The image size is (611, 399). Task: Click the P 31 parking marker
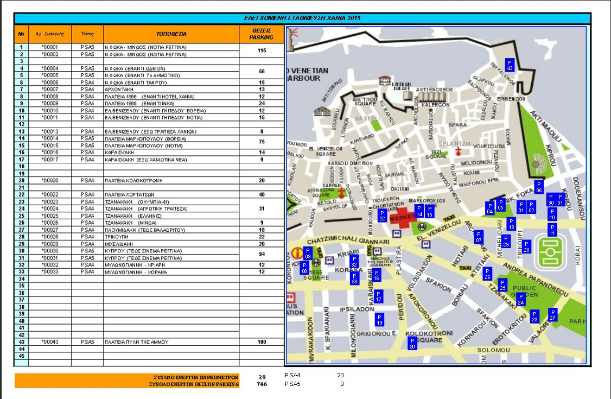tap(561, 200)
